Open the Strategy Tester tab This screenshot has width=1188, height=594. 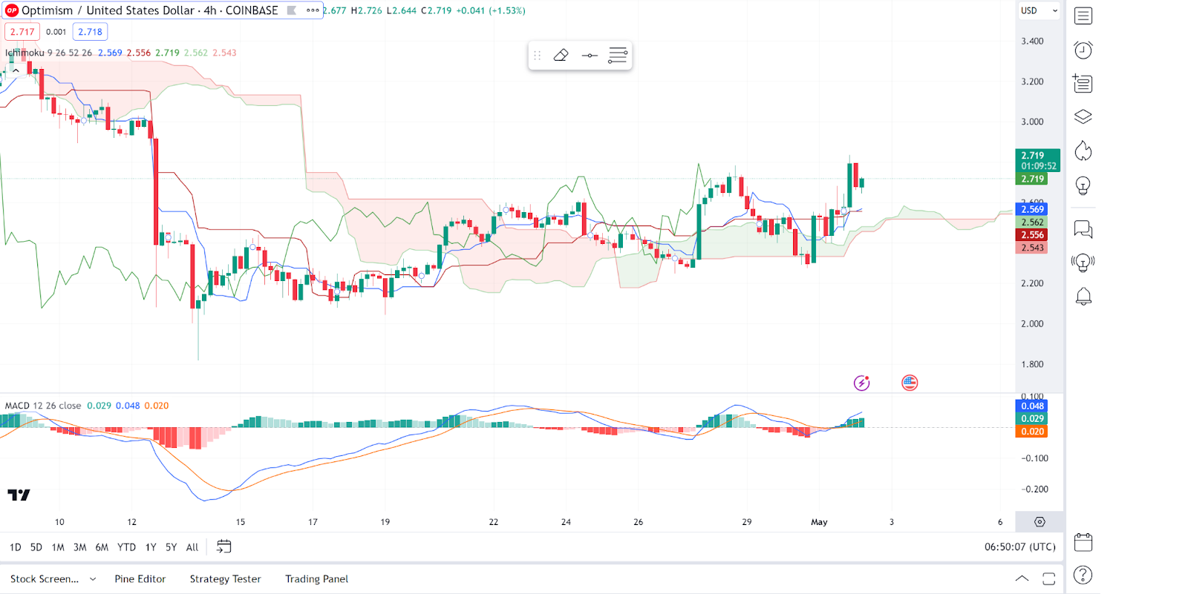[225, 579]
